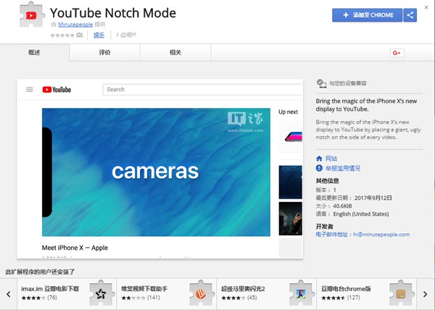Click the share icon next to the add button
Image resolution: width=435 pixels, height=310 pixels.
click(410, 15)
